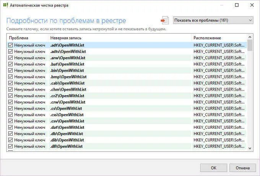Click 'Ненужный ключ' label in .chm row
This screenshot has height=176, width=260.
30,89
